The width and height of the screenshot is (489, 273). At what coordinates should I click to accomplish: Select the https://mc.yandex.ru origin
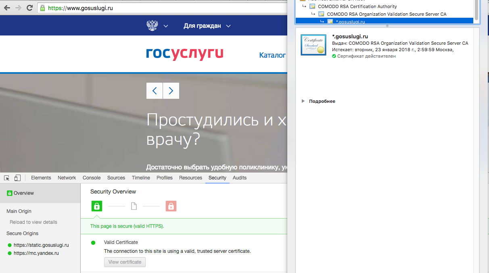click(x=36, y=253)
